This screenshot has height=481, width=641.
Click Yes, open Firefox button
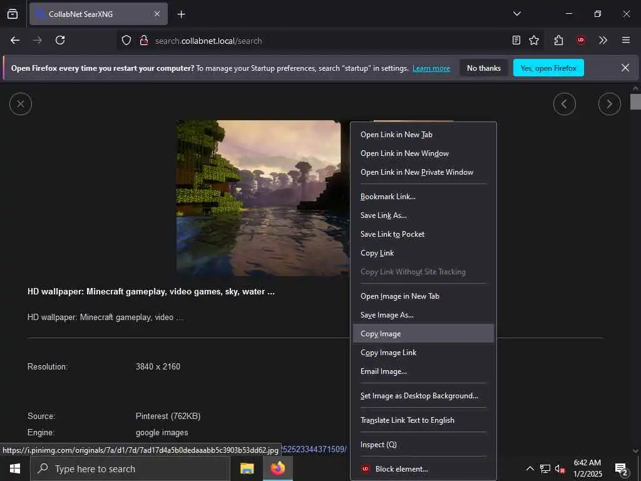pos(548,68)
